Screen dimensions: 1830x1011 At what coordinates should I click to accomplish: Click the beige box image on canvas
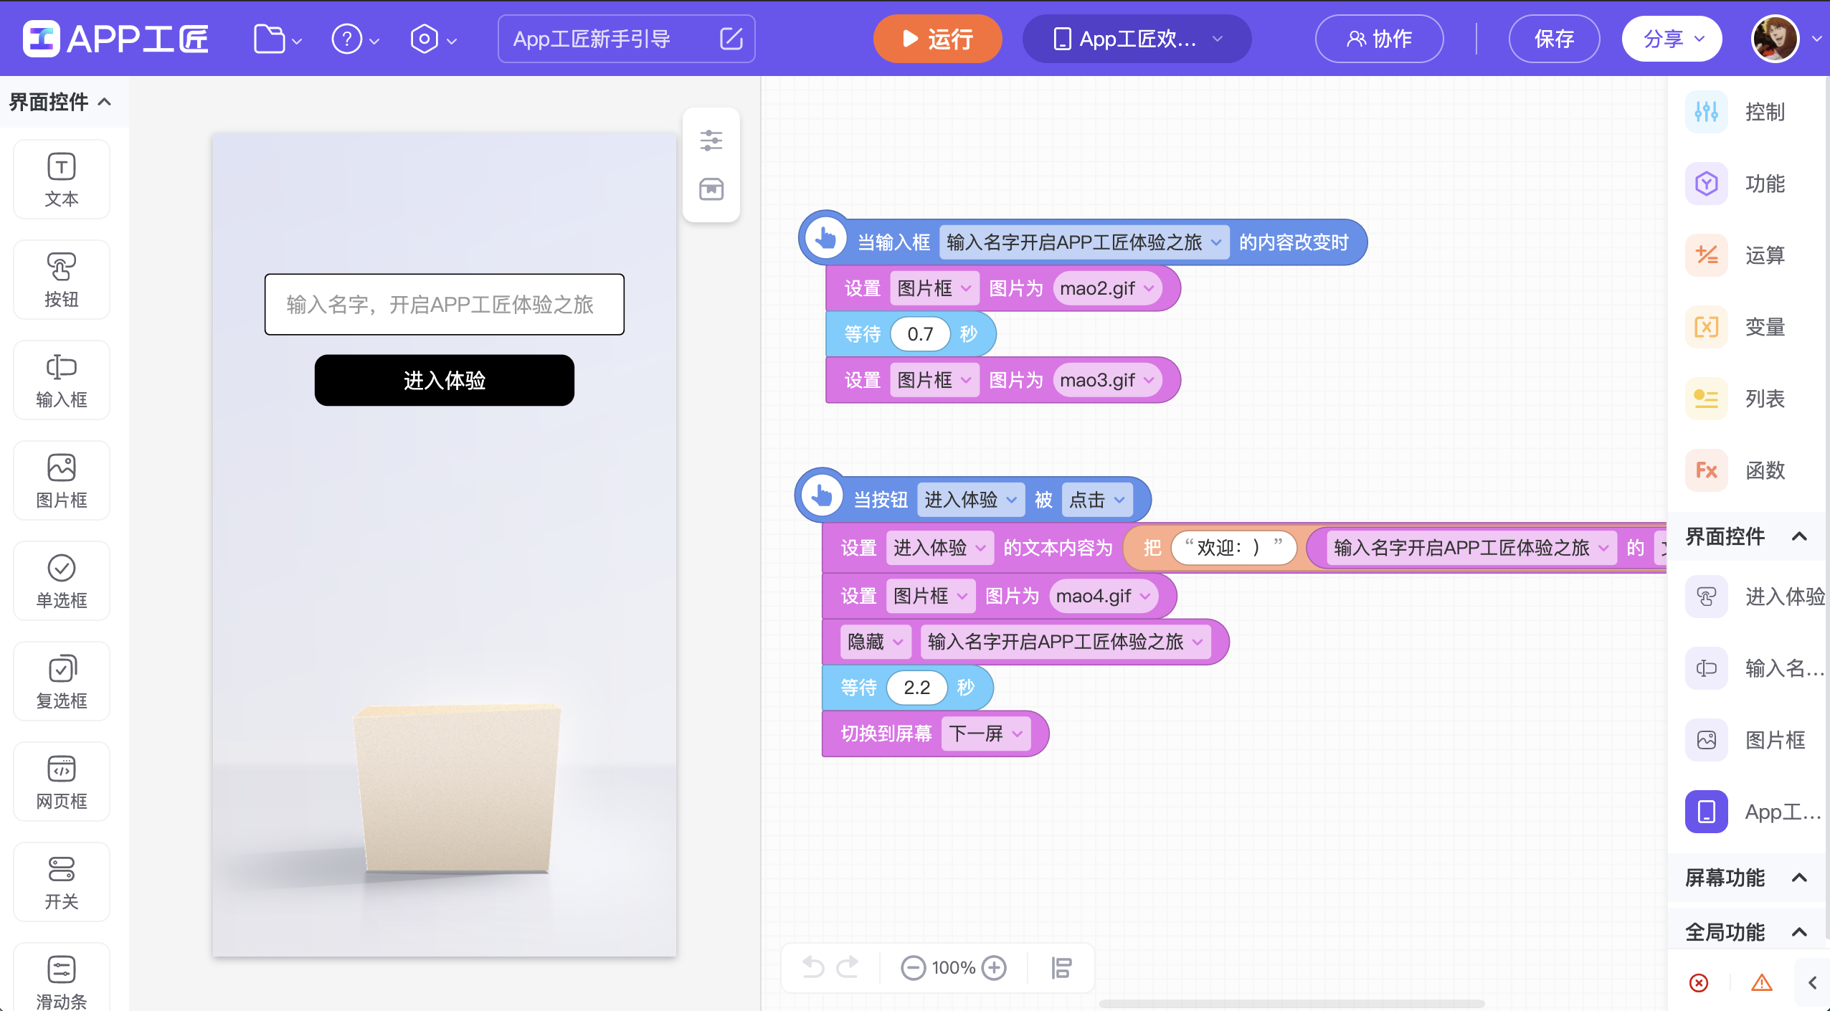click(x=457, y=789)
